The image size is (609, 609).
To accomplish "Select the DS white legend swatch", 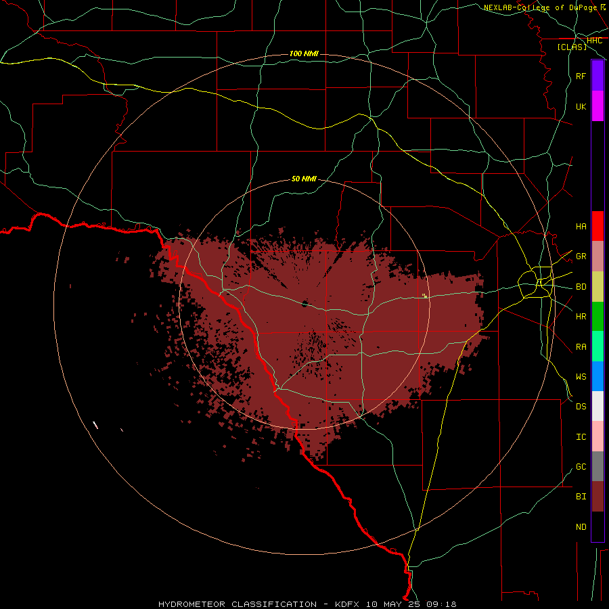I will pos(597,406).
